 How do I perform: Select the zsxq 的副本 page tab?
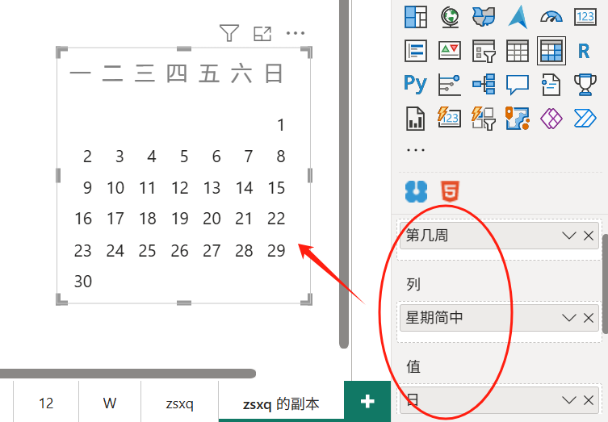point(281,403)
